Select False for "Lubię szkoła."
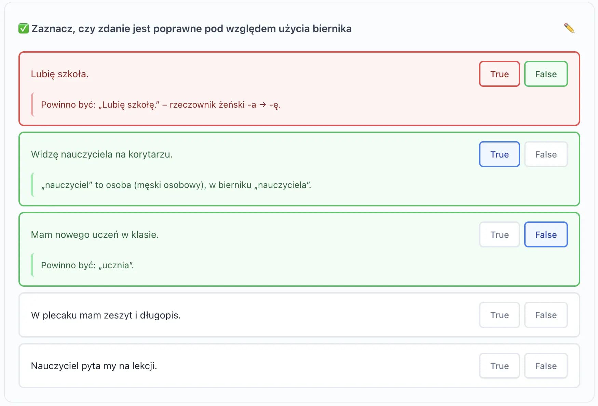Viewport: 598px width, 406px height. [x=546, y=74]
